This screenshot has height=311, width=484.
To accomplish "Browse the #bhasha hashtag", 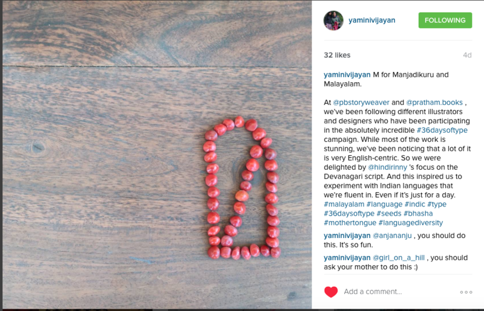I will click(418, 213).
